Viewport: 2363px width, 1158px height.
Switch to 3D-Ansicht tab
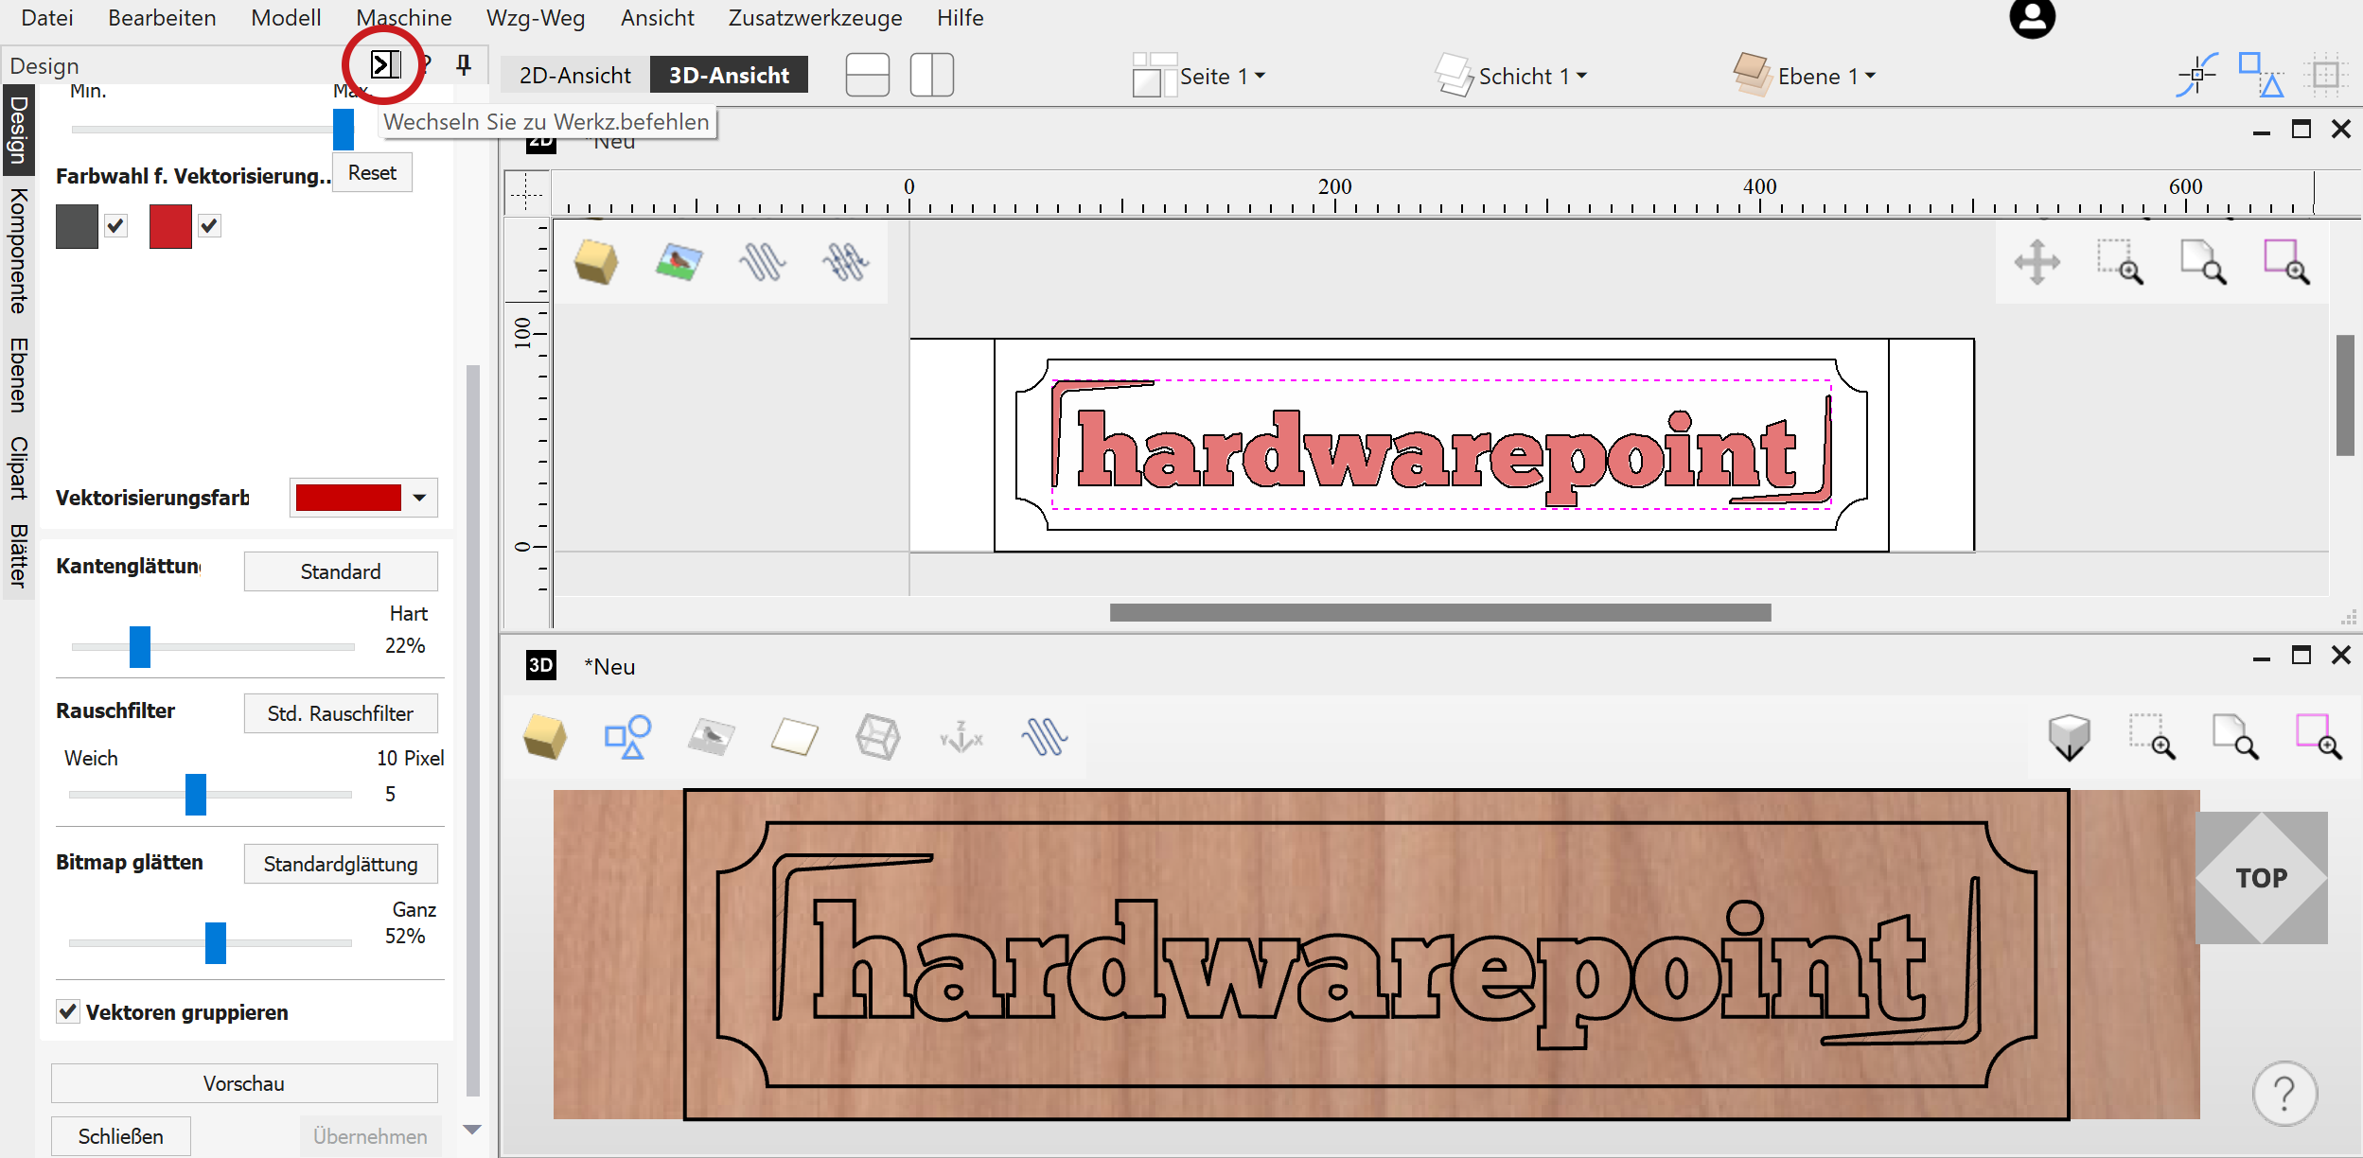point(729,75)
